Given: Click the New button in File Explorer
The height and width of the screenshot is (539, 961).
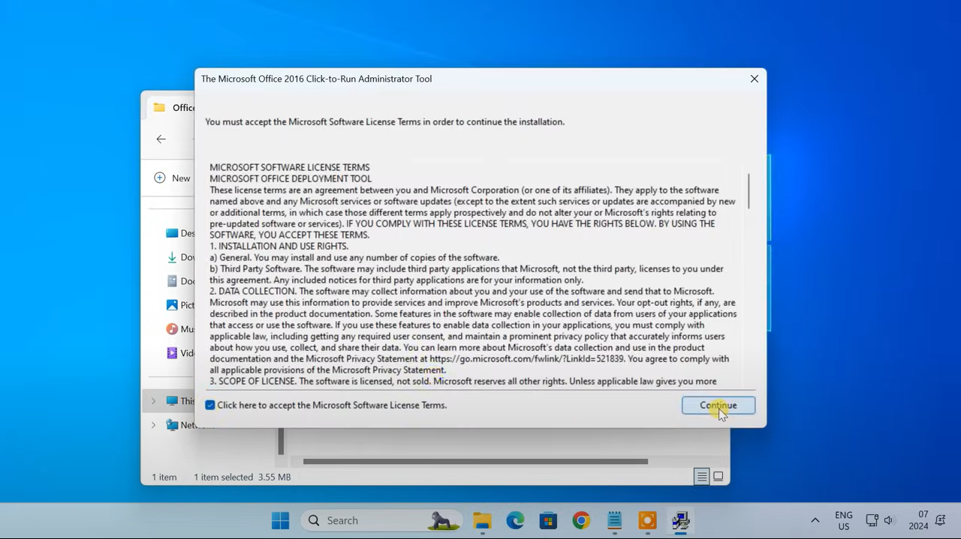Looking at the screenshot, I should [x=173, y=178].
